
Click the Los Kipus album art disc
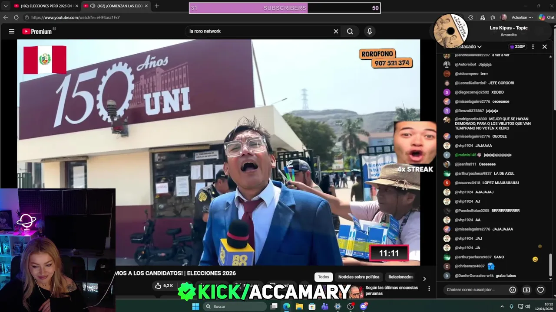pyautogui.click(x=450, y=31)
